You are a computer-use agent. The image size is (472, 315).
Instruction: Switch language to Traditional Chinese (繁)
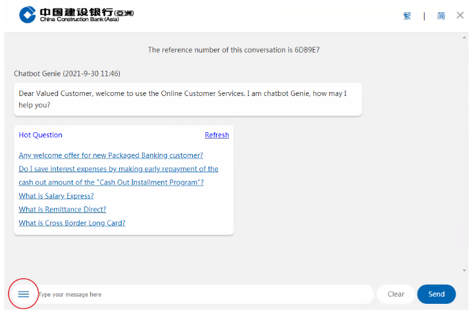pos(407,16)
